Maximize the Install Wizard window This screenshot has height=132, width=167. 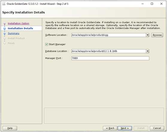(x=152, y=4)
